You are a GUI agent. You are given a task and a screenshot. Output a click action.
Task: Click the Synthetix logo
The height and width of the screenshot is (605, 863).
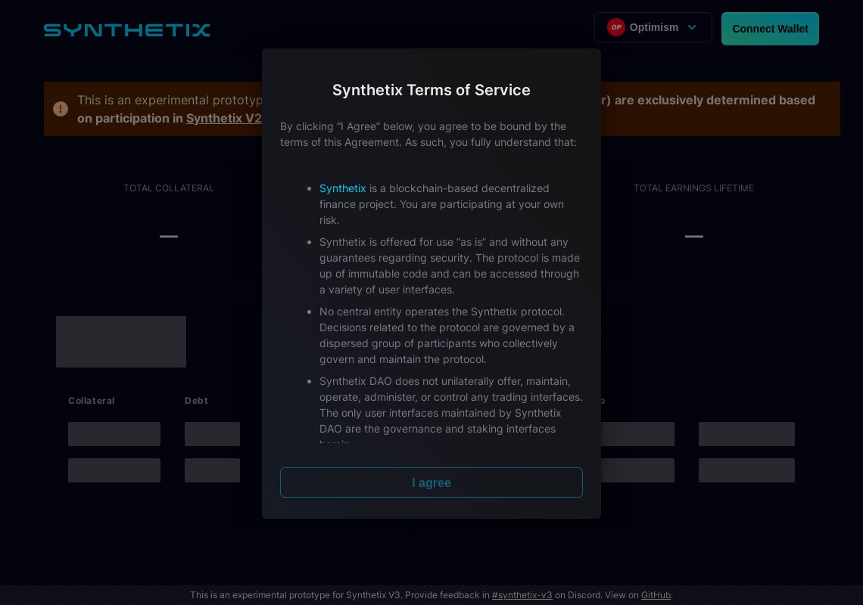126,29
